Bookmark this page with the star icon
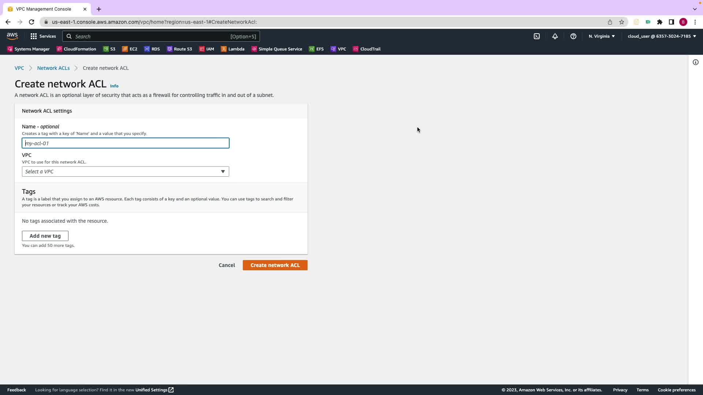 (x=622, y=22)
